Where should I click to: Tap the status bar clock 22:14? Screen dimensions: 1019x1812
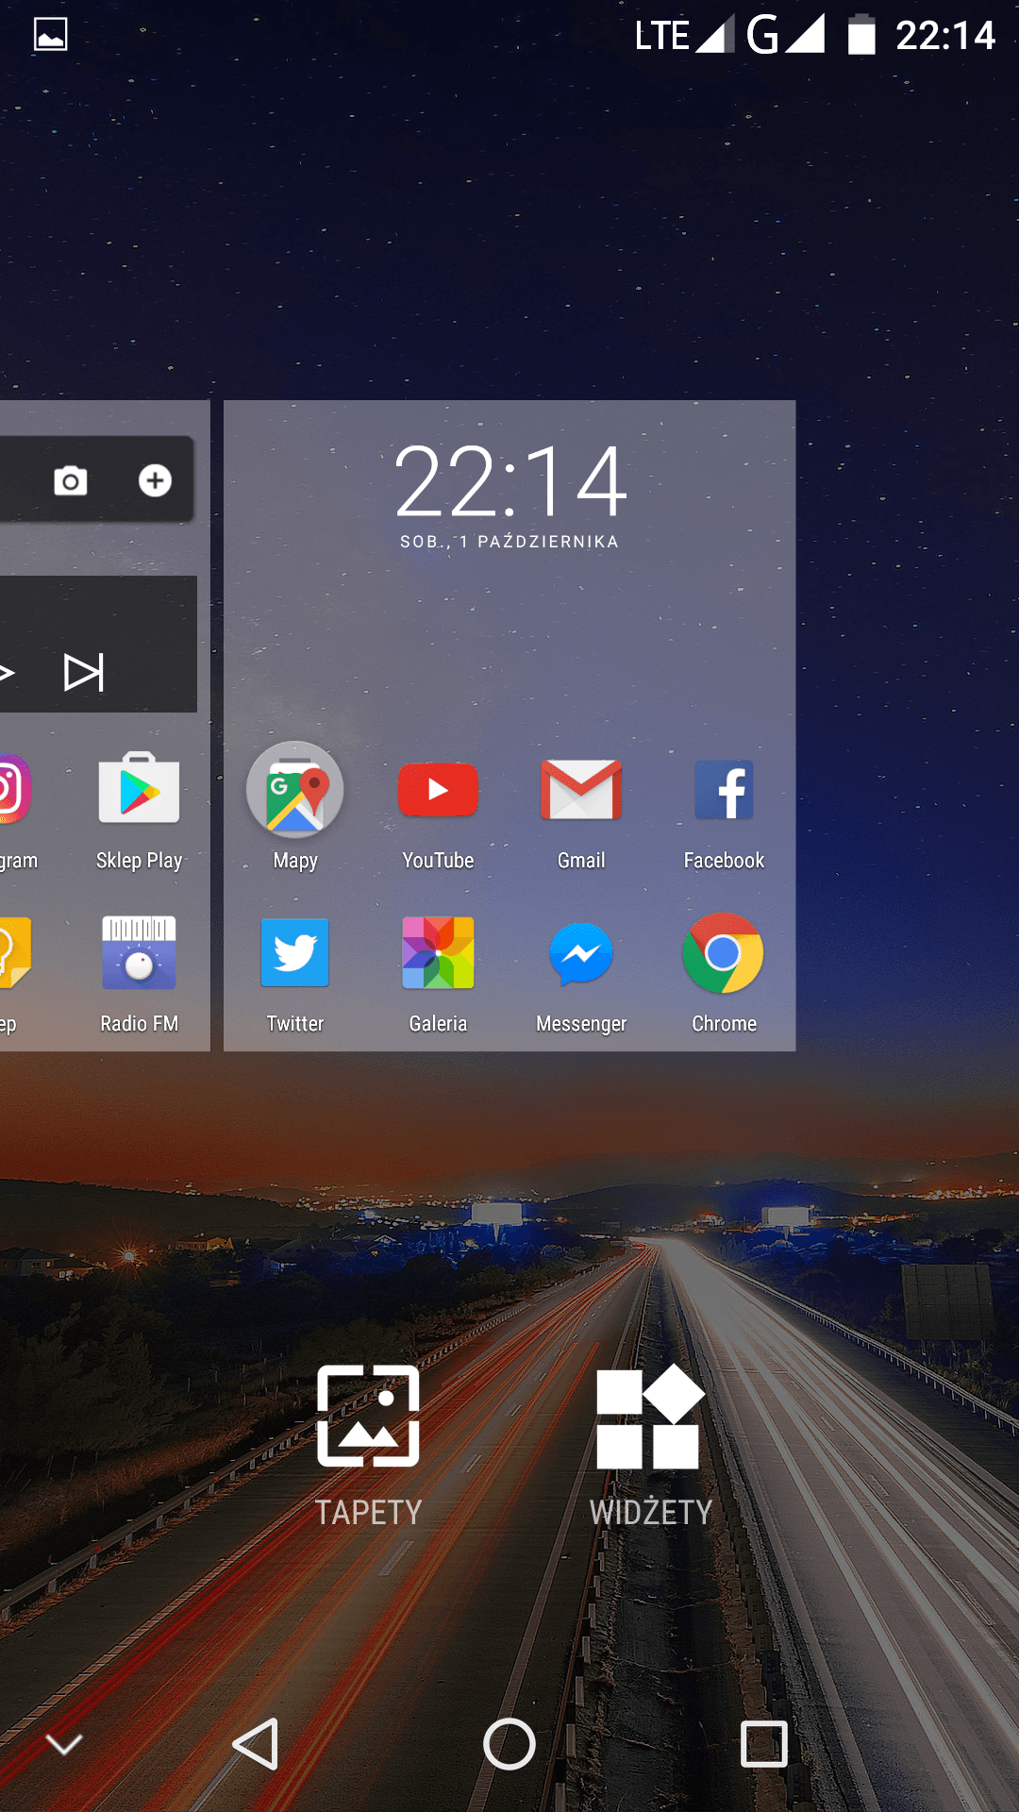[x=944, y=36]
